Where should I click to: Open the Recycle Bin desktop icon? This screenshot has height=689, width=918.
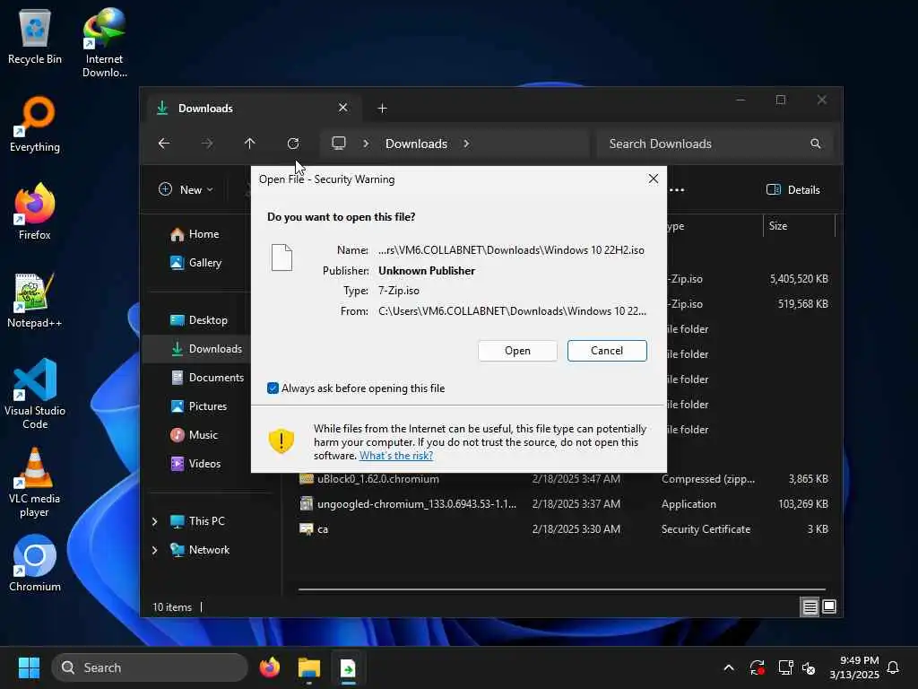35,38
